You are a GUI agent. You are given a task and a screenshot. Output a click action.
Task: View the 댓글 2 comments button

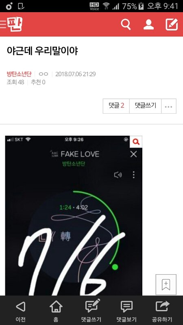click(116, 106)
